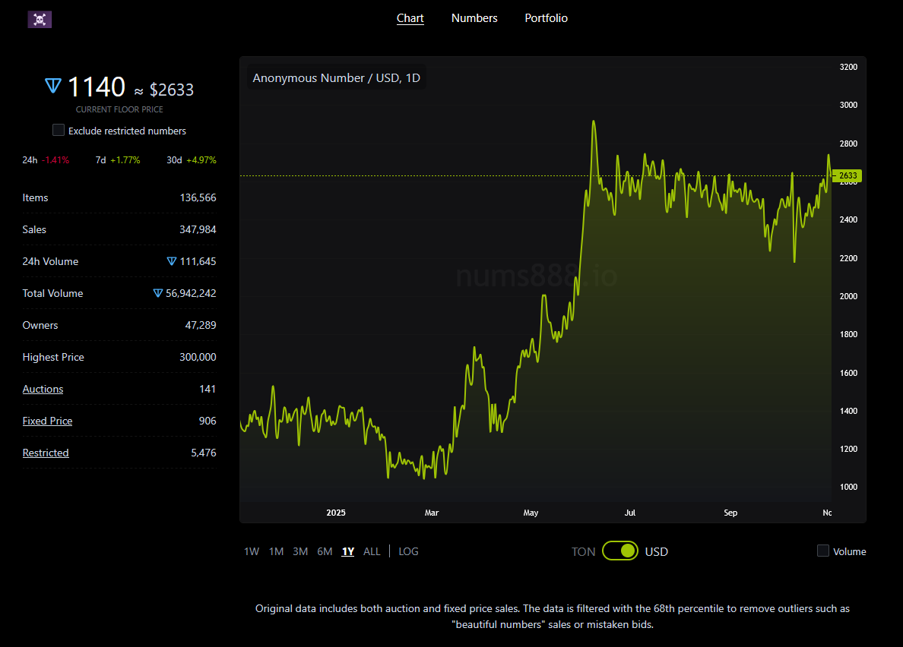903x647 pixels.
Task: Click the Mar label on time axis
Action: coord(432,513)
